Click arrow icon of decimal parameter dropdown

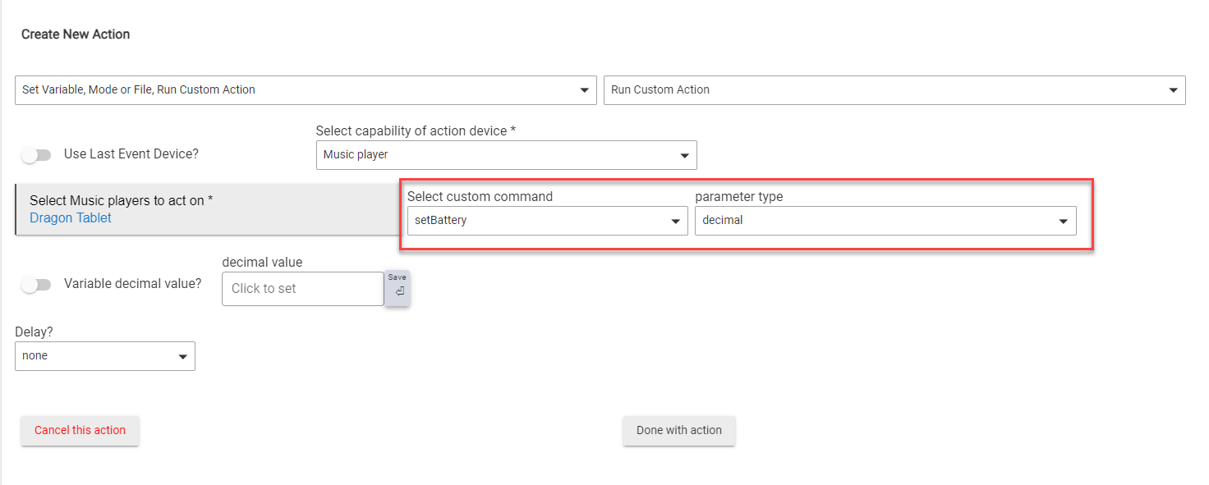1064,221
